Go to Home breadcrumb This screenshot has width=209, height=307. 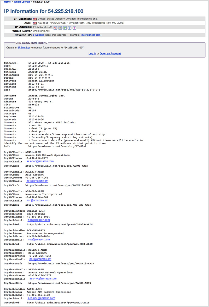coord(7,2)
